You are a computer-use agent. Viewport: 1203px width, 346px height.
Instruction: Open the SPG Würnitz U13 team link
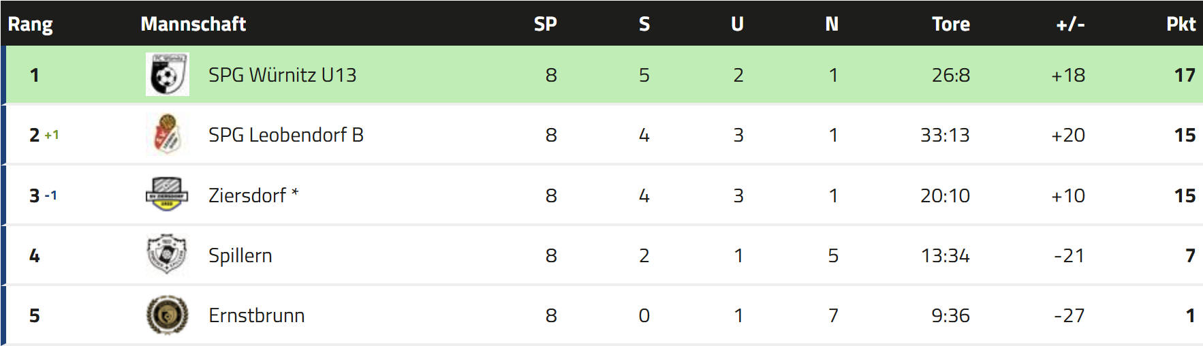[282, 75]
